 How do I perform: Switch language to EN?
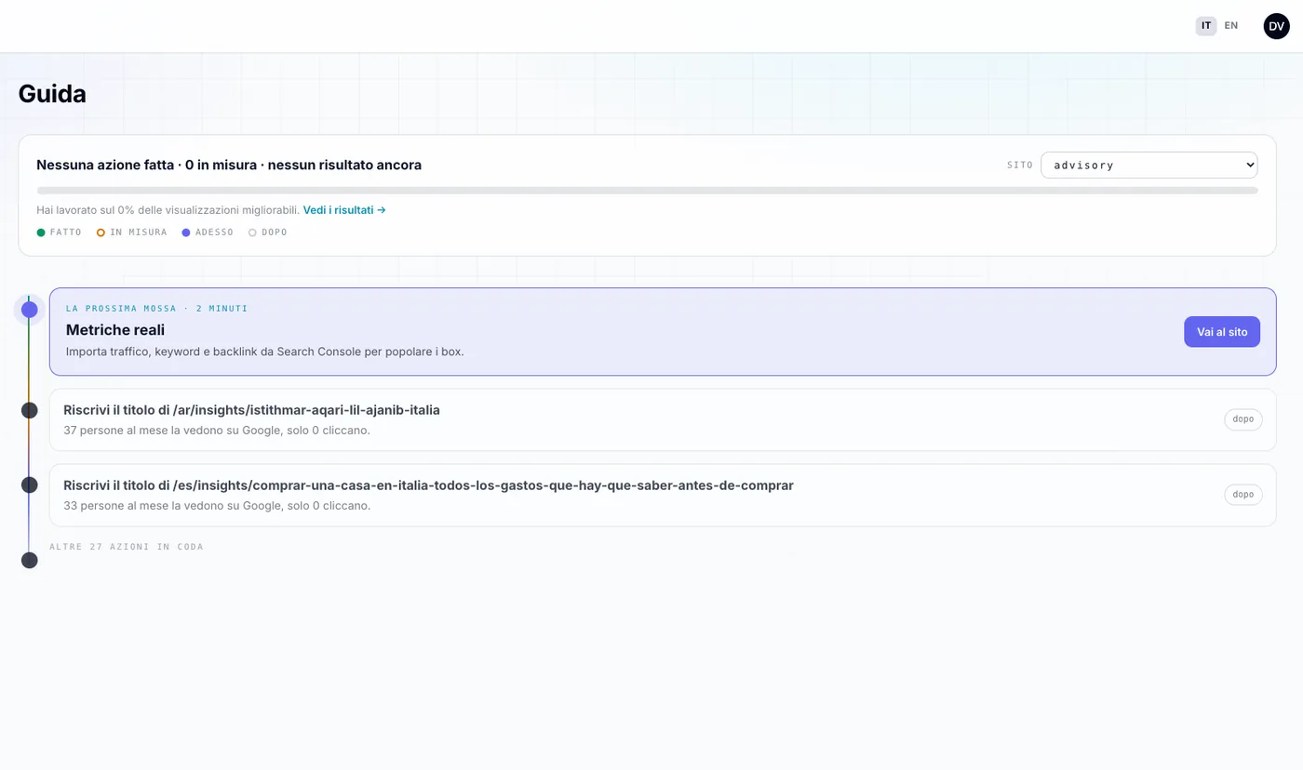[1231, 26]
